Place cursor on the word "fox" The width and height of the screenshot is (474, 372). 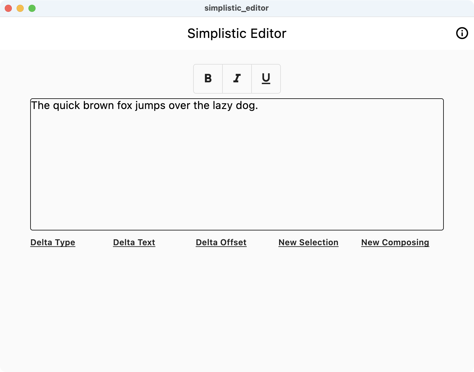[124, 105]
